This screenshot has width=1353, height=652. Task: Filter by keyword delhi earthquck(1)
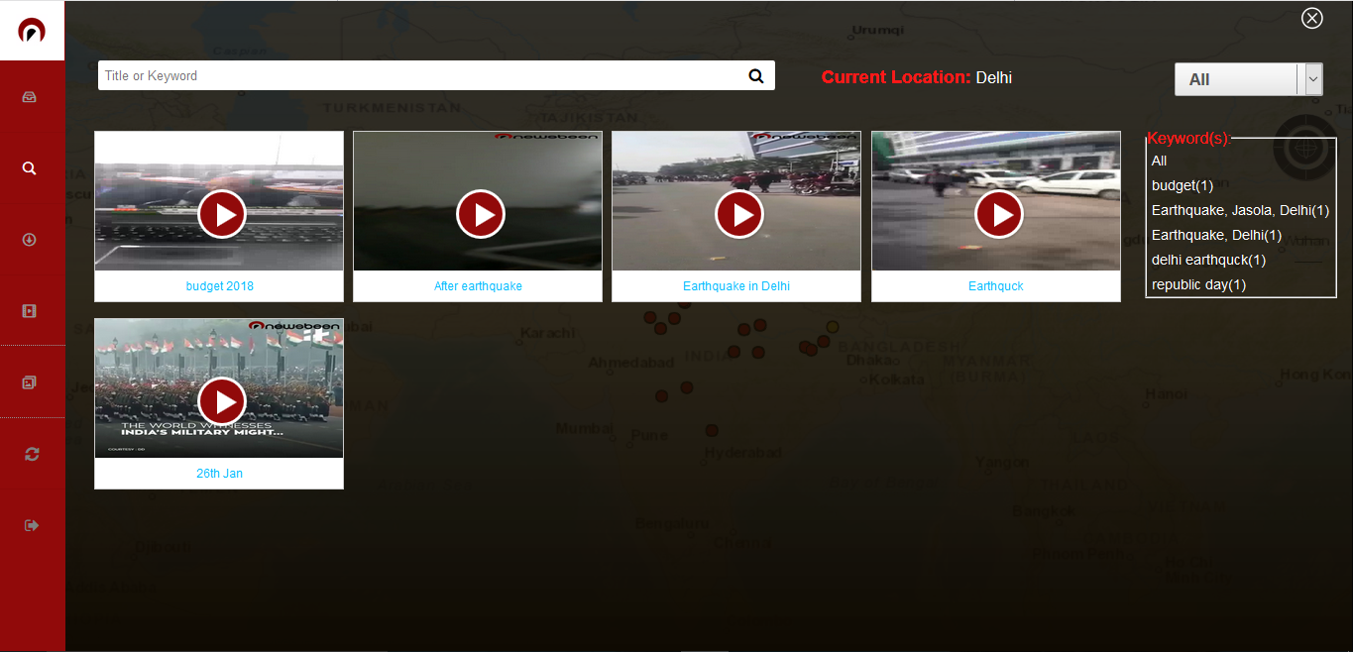[1208, 260]
